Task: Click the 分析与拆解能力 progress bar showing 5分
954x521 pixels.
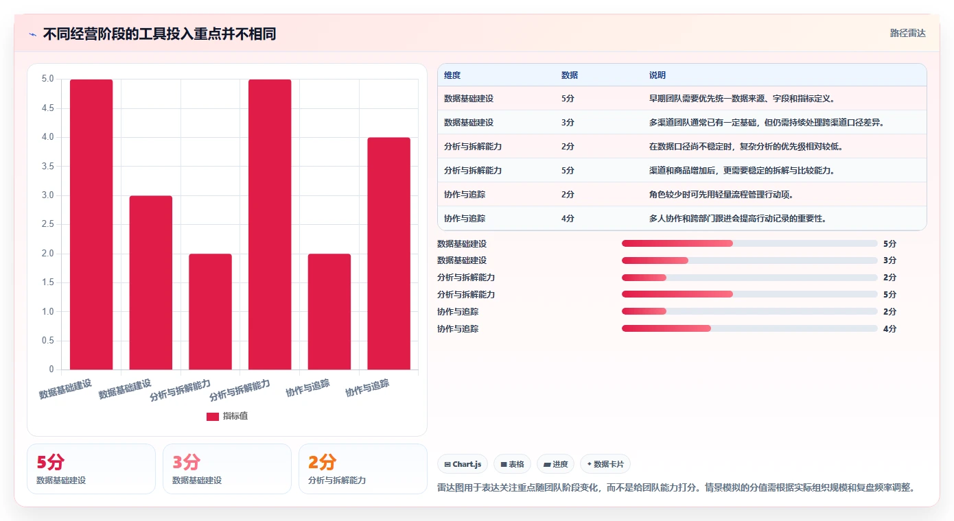Action: (x=749, y=294)
